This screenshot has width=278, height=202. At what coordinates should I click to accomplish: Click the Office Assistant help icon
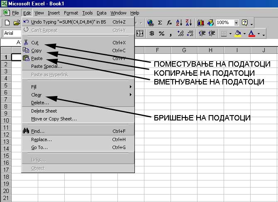point(245,23)
